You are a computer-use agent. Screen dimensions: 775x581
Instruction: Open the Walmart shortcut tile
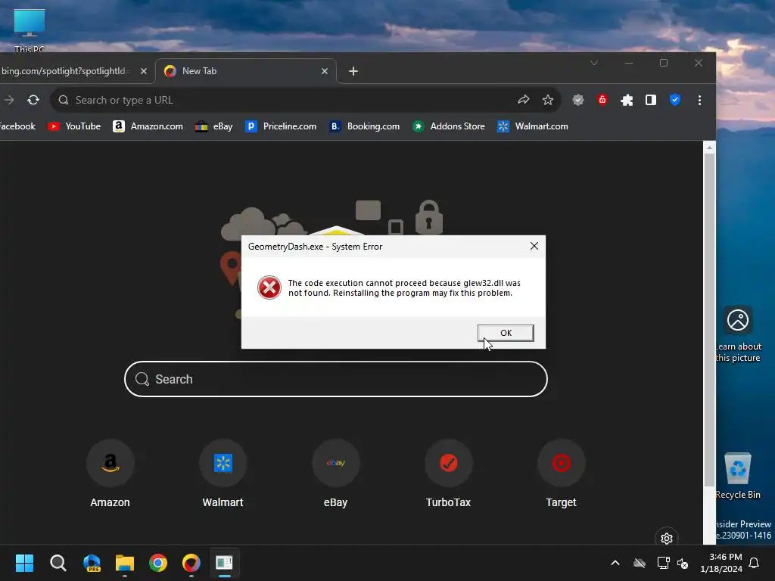(x=223, y=474)
